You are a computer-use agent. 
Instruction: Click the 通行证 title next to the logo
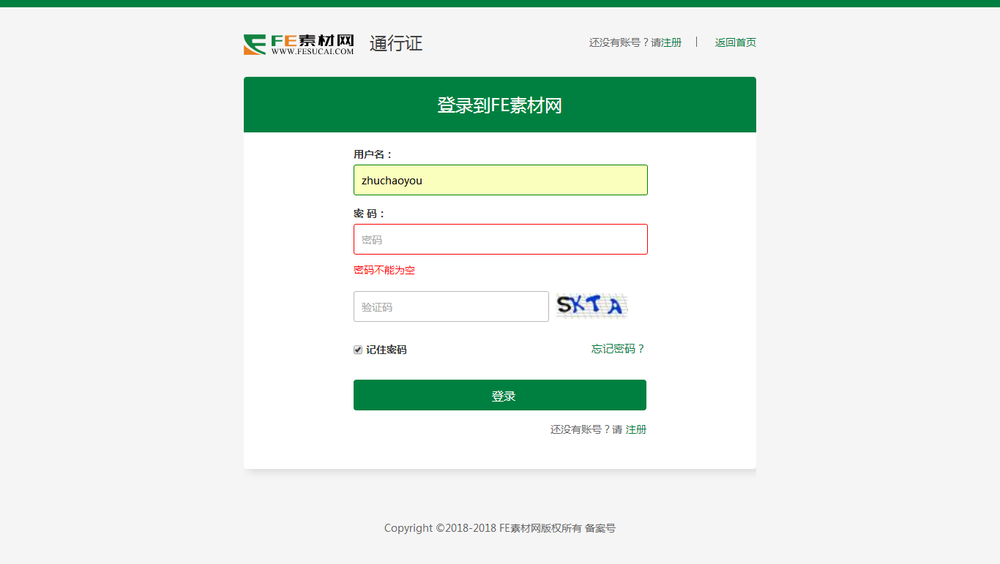396,43
